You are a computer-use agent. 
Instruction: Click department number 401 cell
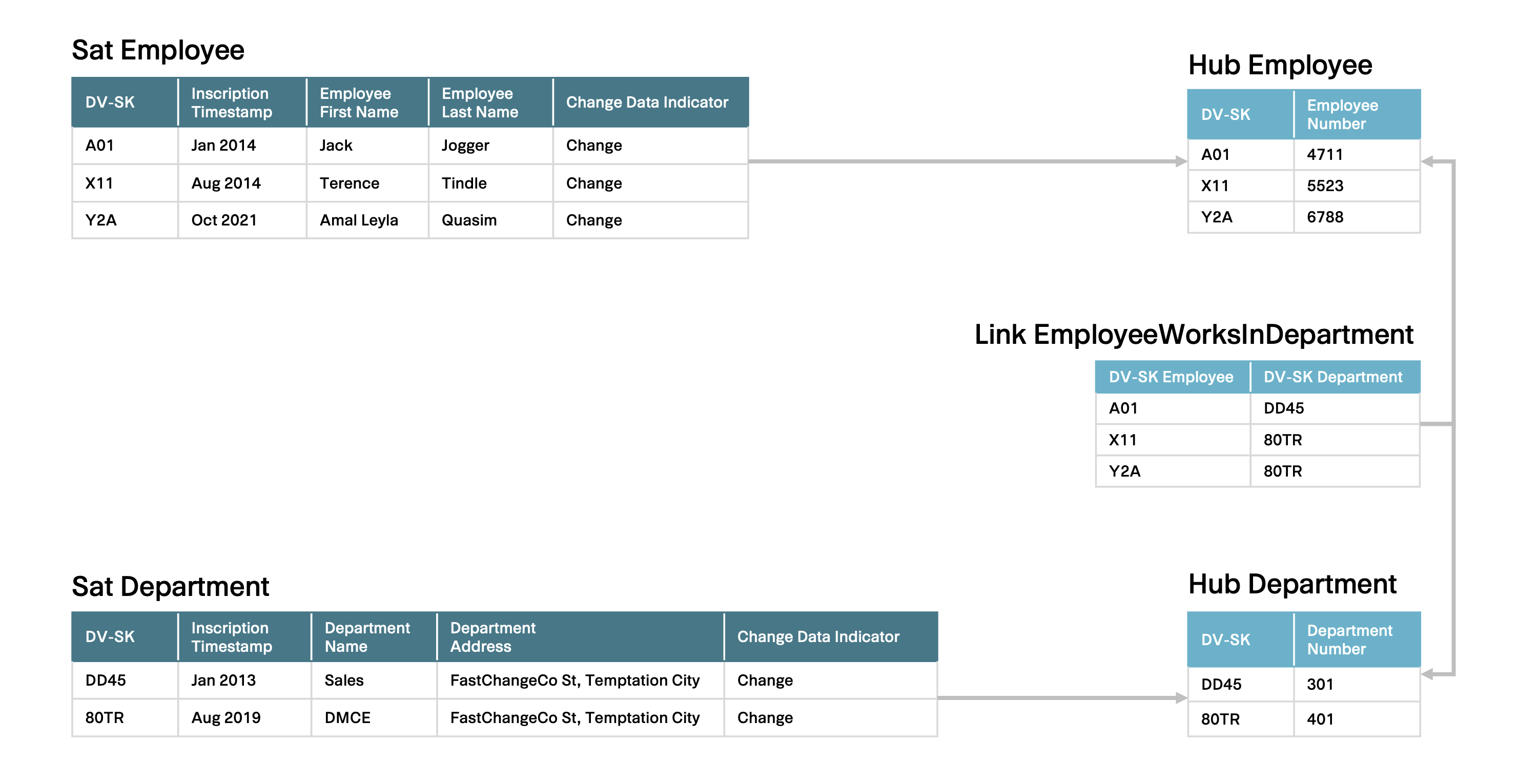(x=1320, y=719)
